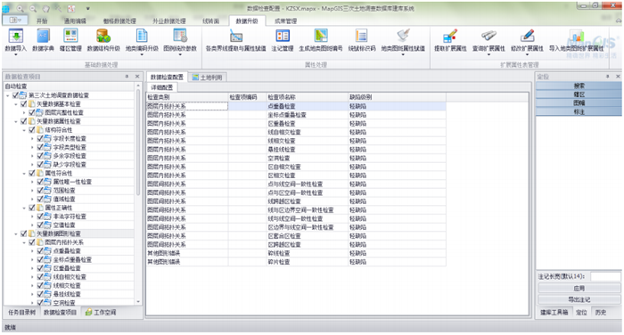Click the 应用 button
The image size is (624, 335).
(x=579, y=288)
